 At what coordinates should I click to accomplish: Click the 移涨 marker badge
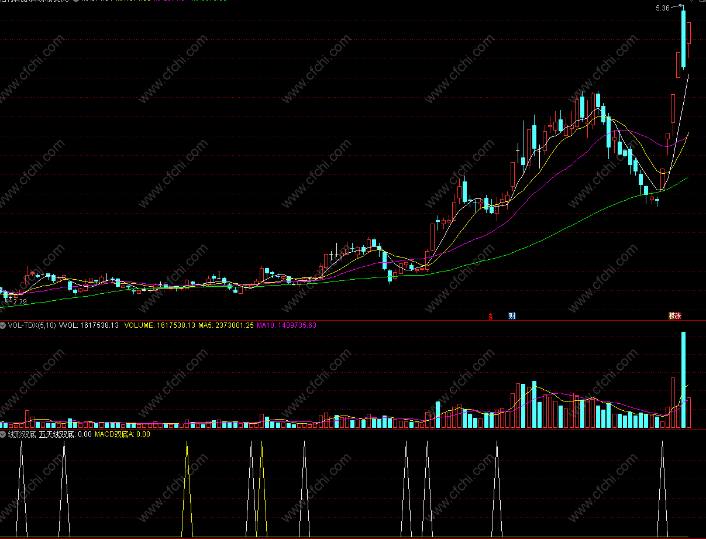(x=675, y=316)
